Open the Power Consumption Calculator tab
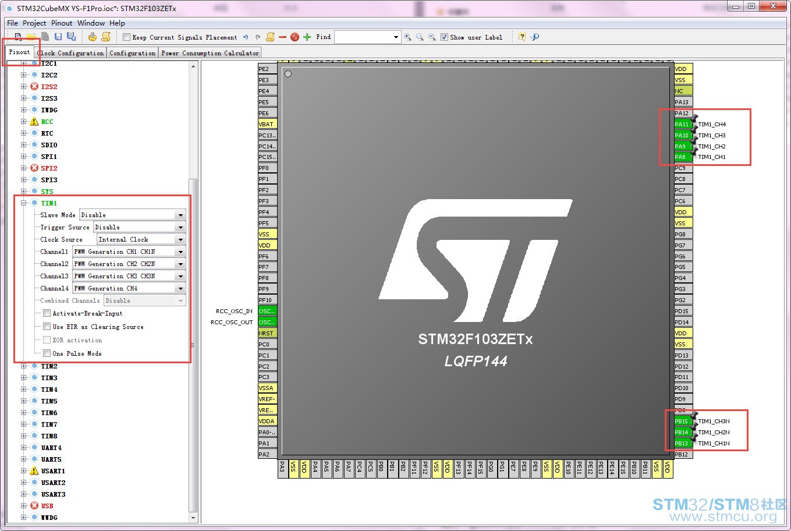This screenshot has height=531, width=791. [210, 53]
